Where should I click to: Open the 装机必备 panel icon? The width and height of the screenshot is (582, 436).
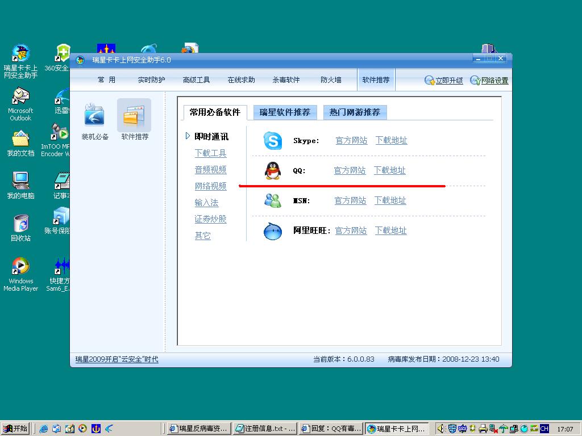94,114
